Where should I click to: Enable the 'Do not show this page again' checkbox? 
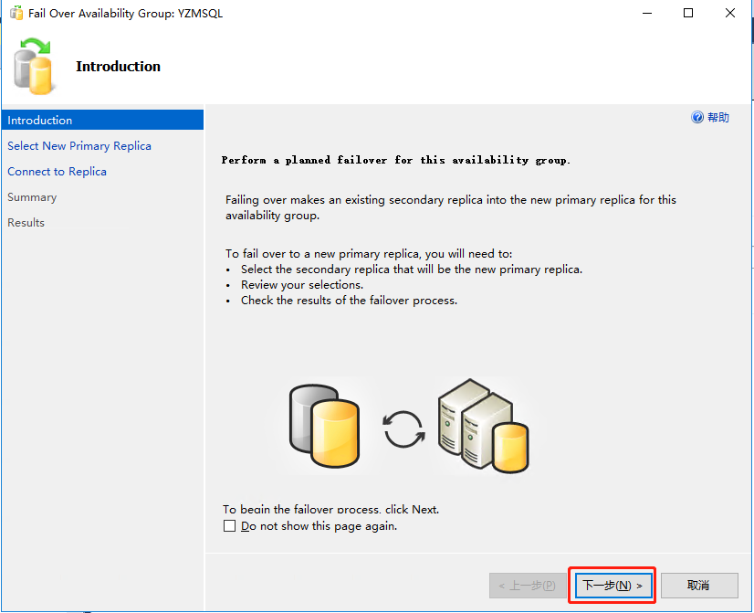(229, 526)
